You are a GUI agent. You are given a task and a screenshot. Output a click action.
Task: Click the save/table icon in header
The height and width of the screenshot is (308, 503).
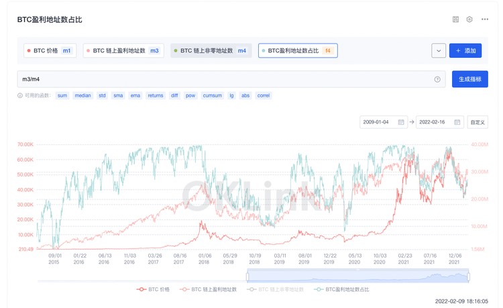coord(455,19)
